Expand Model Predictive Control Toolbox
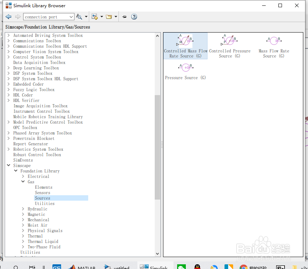308x269 pixels. [8, 122]
